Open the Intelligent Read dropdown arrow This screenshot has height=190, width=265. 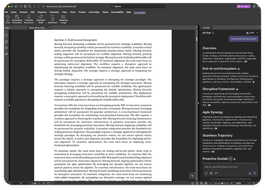(x=46, y=23)
